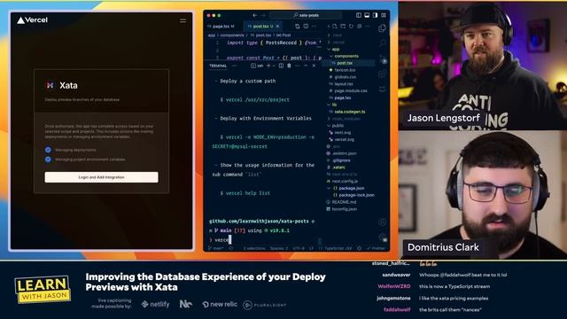The width and height of the screenshot is (567, 319).
Task: Kill terminal with trash icon
Action: [289, 66]
